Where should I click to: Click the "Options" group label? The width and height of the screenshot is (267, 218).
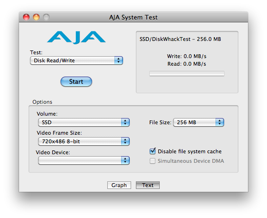point(42,102)
